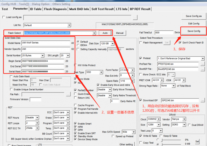Open the Spare Ratio dropdown
This screenshot has width=207, height=146.
[133, 81]
